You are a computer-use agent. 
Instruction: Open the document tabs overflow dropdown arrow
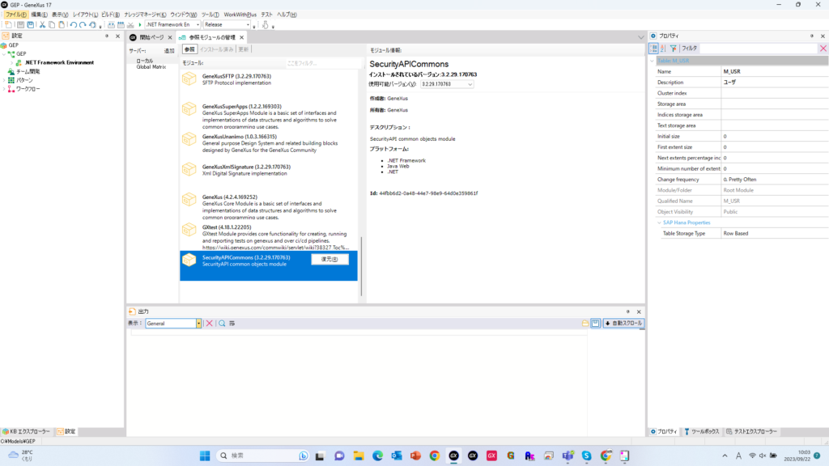click(641, 37)
